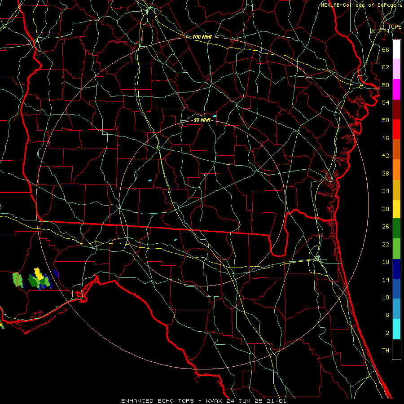This screenshot has width=404, height=404.
Task: Click the medium blue 10-14 kft legend swatch
Action: point(396,289)
